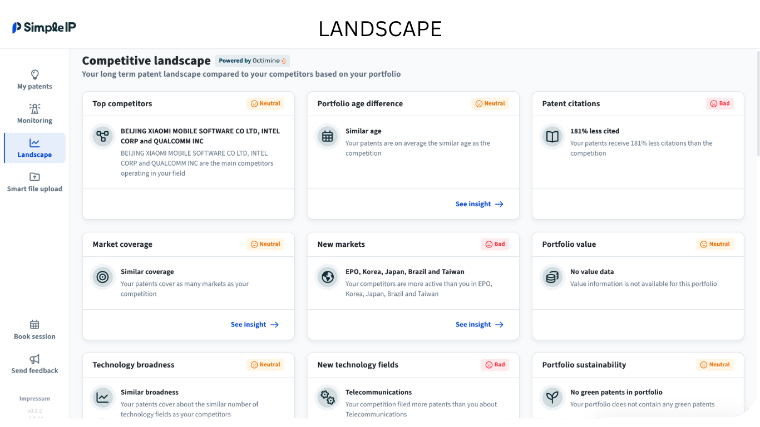Click the Portfolio age difference title
This screenshot has width=760, height=427.
pyautogui.click(x=360, y=103)
